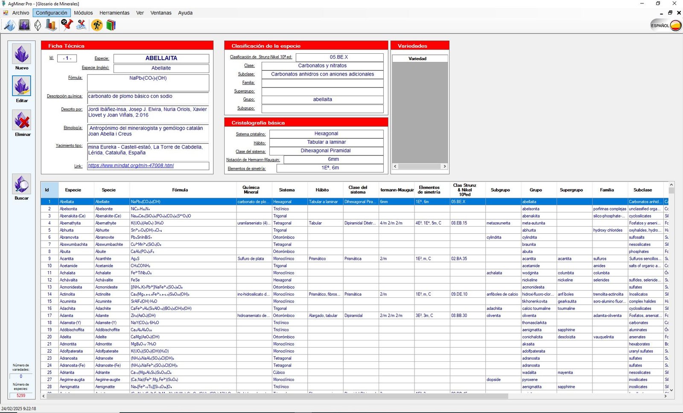Click the table's right scroll arrow
Viewport: 683px width, 413px height.
point(665,396)
